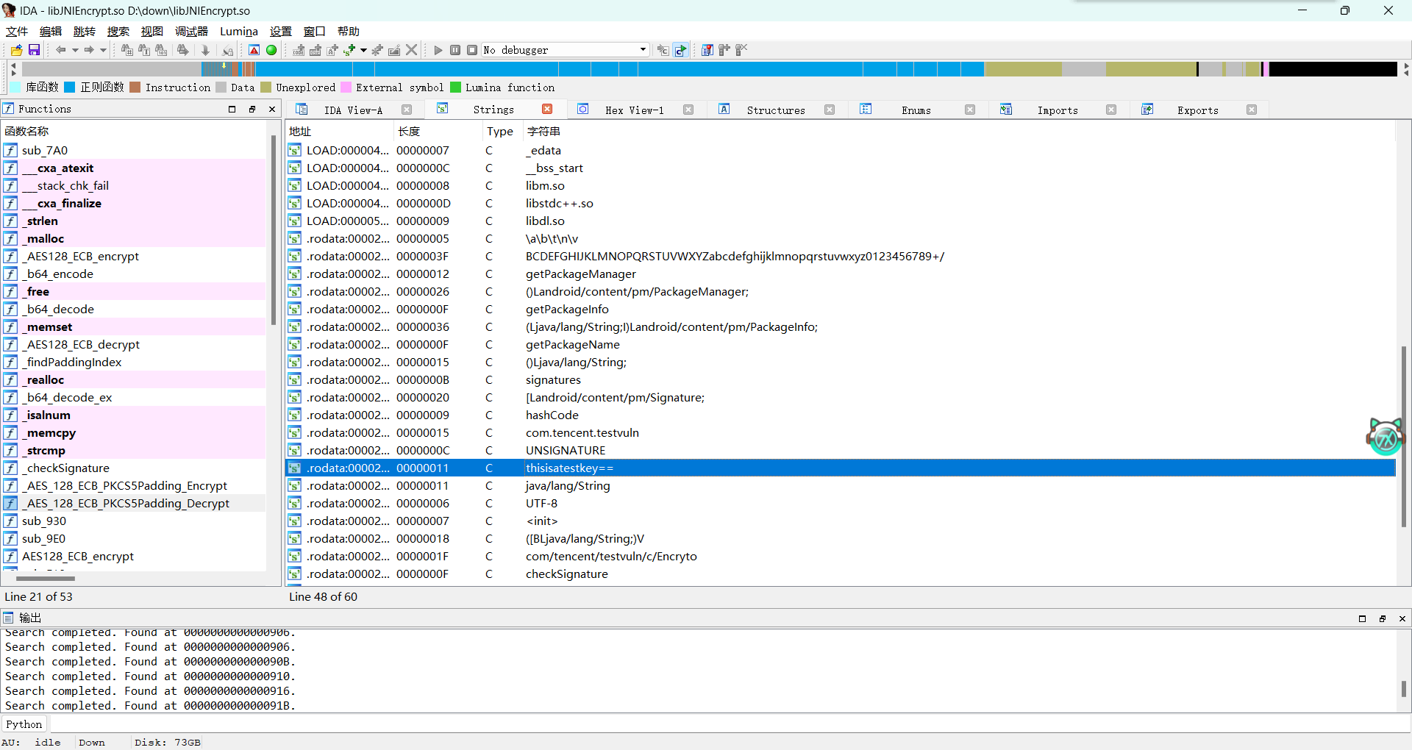Close the Strings tab

(x=547, y=109)
